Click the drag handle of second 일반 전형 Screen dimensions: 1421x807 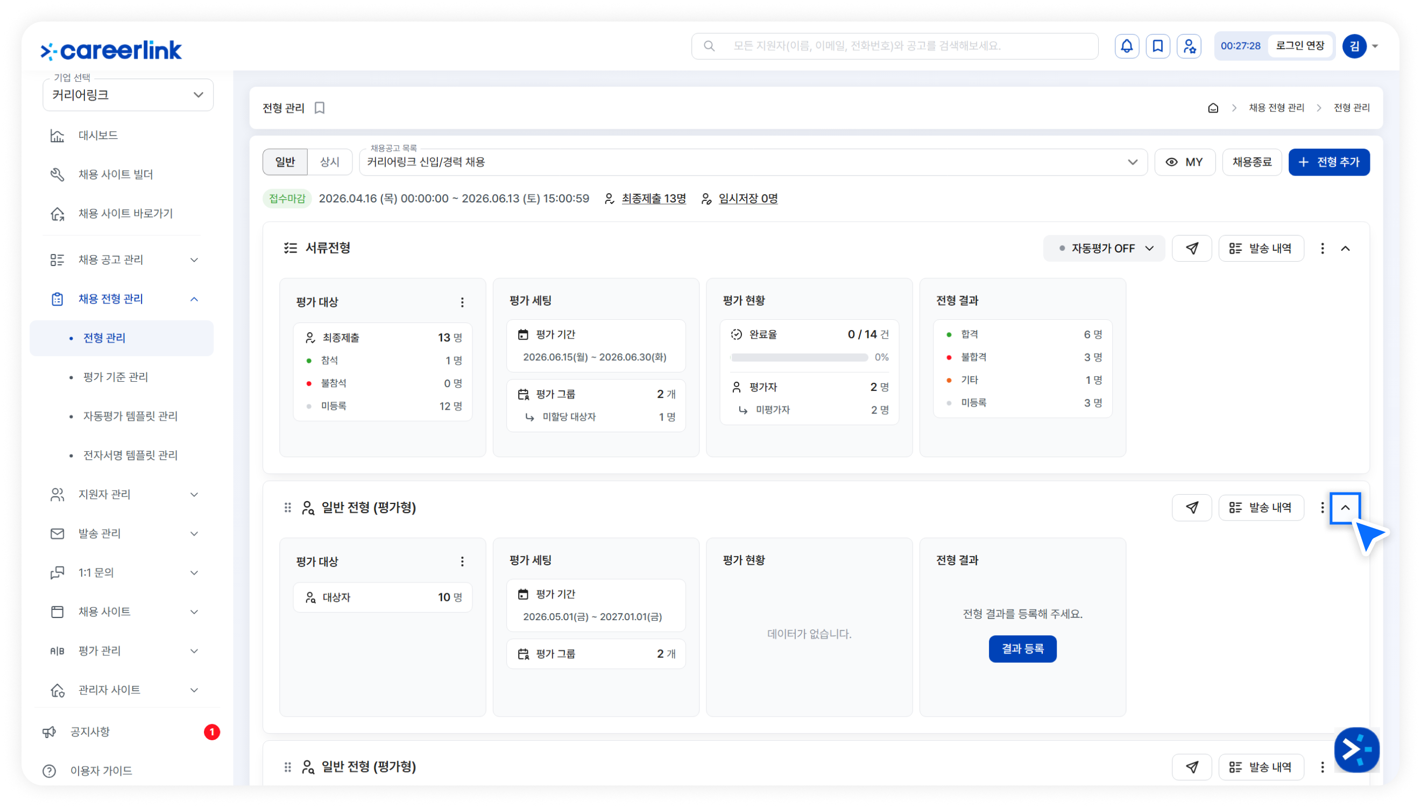click(287, 508)
